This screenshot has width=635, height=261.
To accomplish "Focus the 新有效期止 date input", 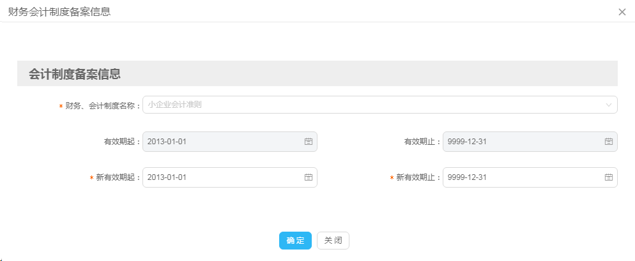I will pos(521,177).
